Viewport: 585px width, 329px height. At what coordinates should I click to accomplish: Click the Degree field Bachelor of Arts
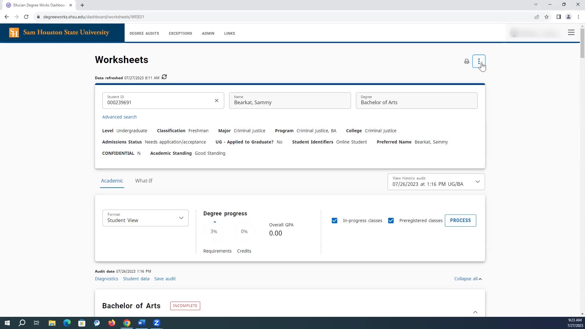(x=417, y=101)
